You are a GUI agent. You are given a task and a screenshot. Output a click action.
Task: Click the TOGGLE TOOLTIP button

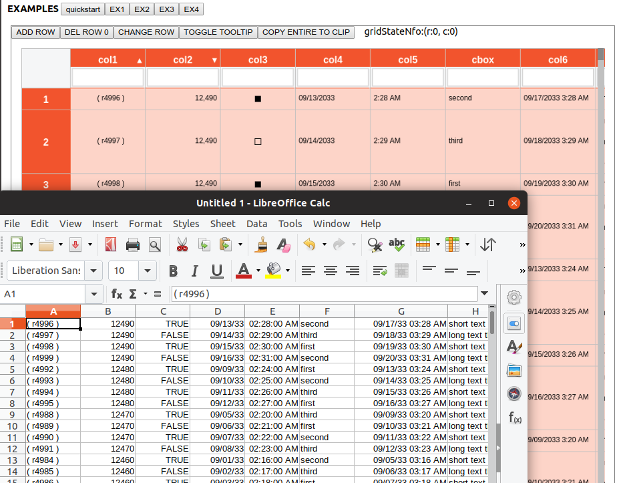click(218, 32)
